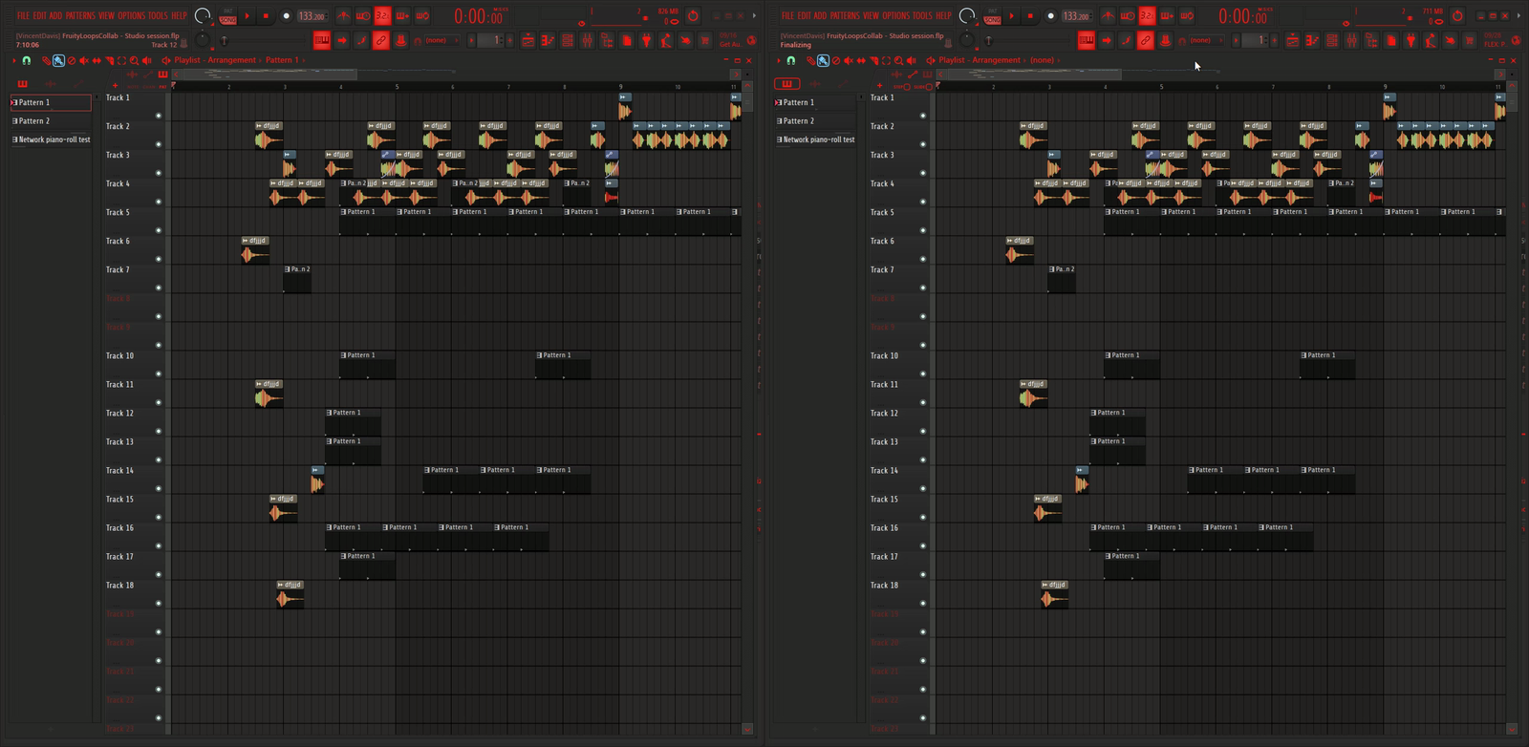The width and height of the screenshot is (1529, 747).
Task: Open PATTERNS menu in right window
Action: [x=845, y=15]
